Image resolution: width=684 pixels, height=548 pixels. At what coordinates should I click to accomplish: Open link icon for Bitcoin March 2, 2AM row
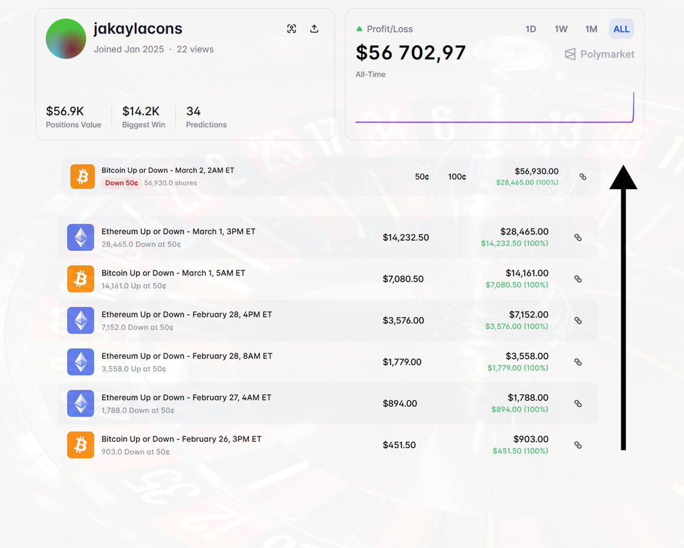pyautogui.click(x=583, y=177)
